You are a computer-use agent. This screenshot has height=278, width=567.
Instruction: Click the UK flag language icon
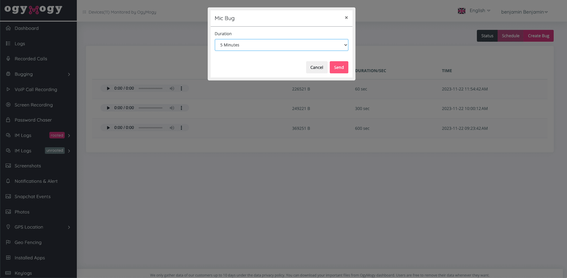point(462,11)
